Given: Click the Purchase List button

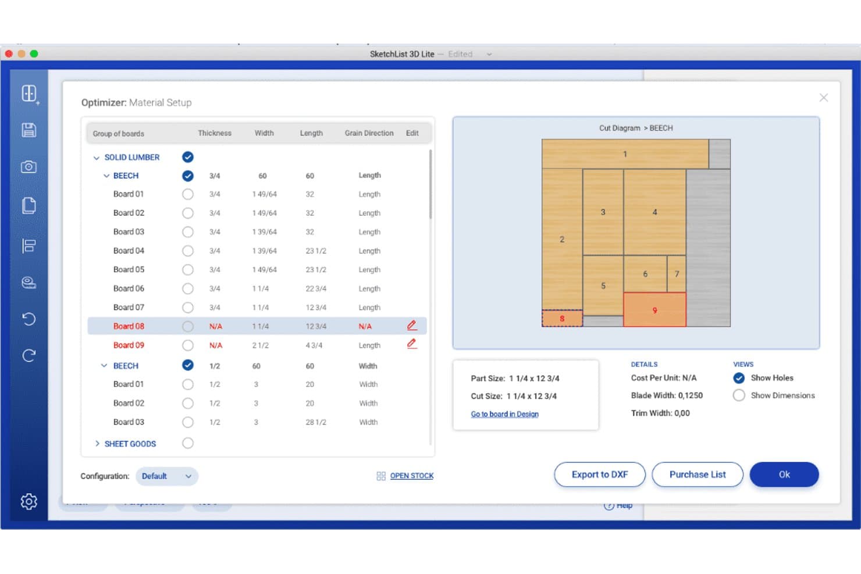Looking at the screenshot, I should point(698,475).
